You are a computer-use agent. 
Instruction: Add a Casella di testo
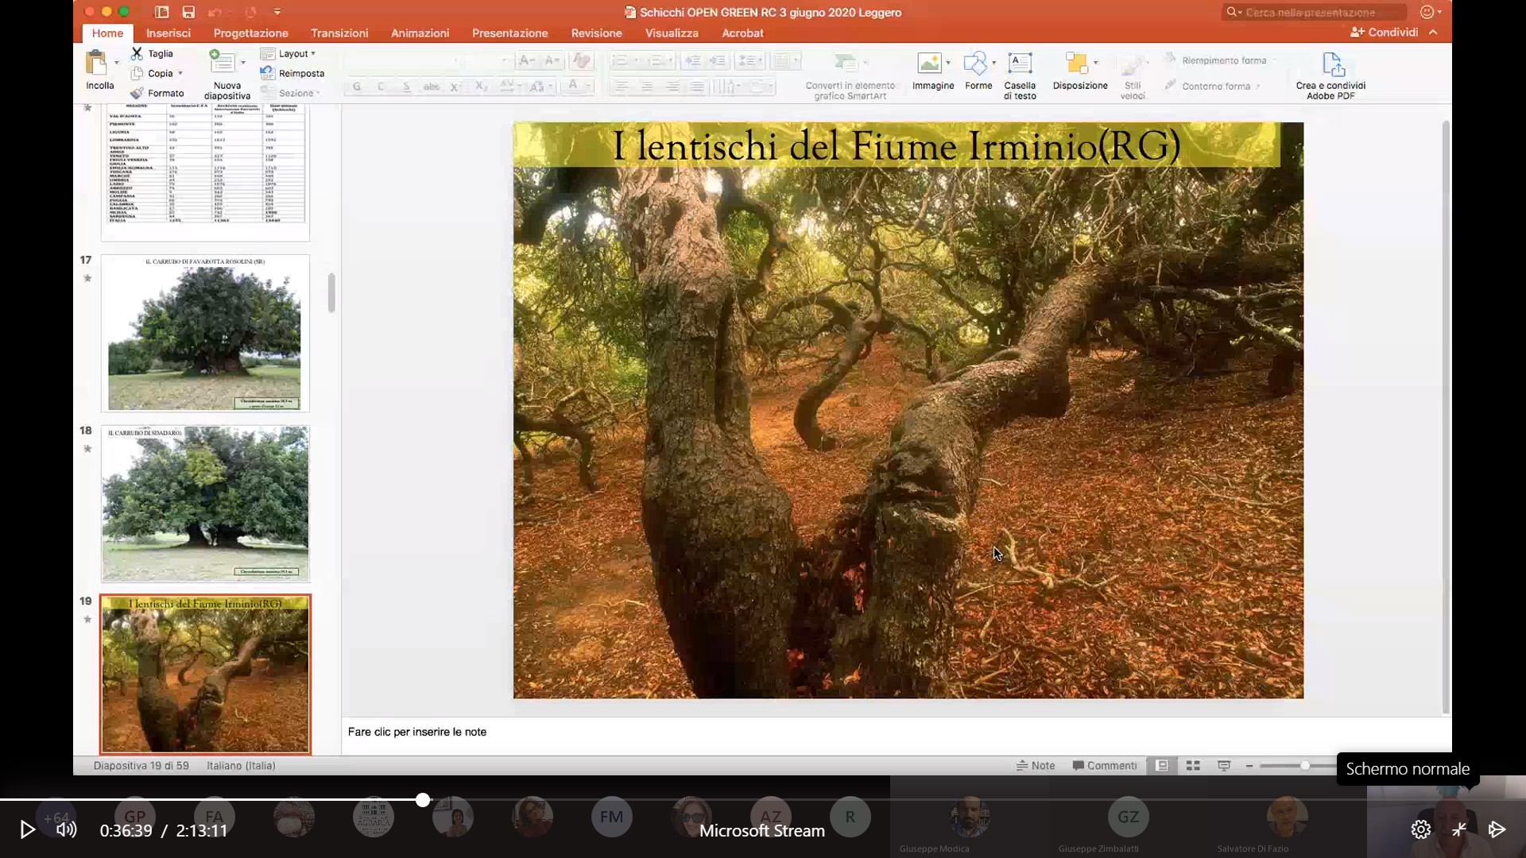[1020, 64]
